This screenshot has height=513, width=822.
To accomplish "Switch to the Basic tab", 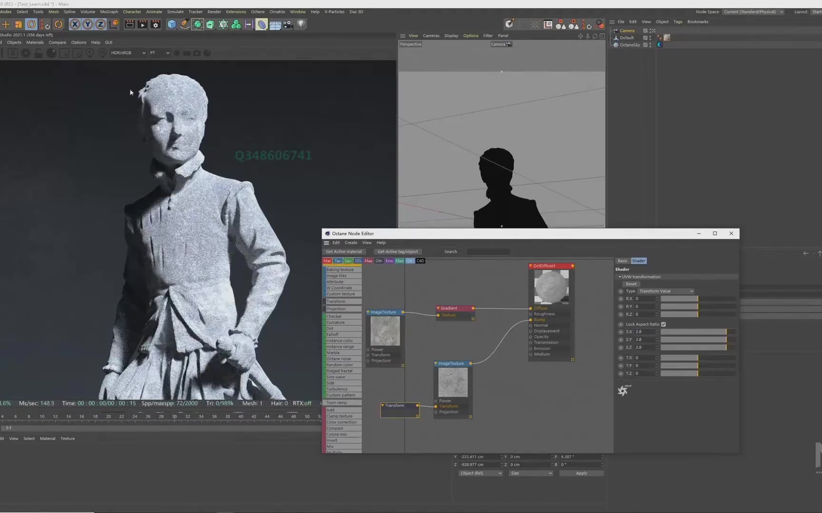I will (622, 261).
